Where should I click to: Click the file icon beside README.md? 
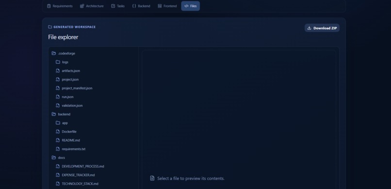58,140
